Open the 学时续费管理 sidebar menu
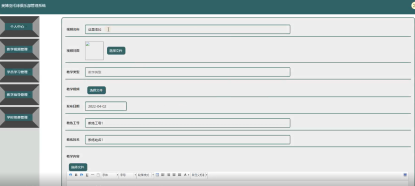 [18, 117]
